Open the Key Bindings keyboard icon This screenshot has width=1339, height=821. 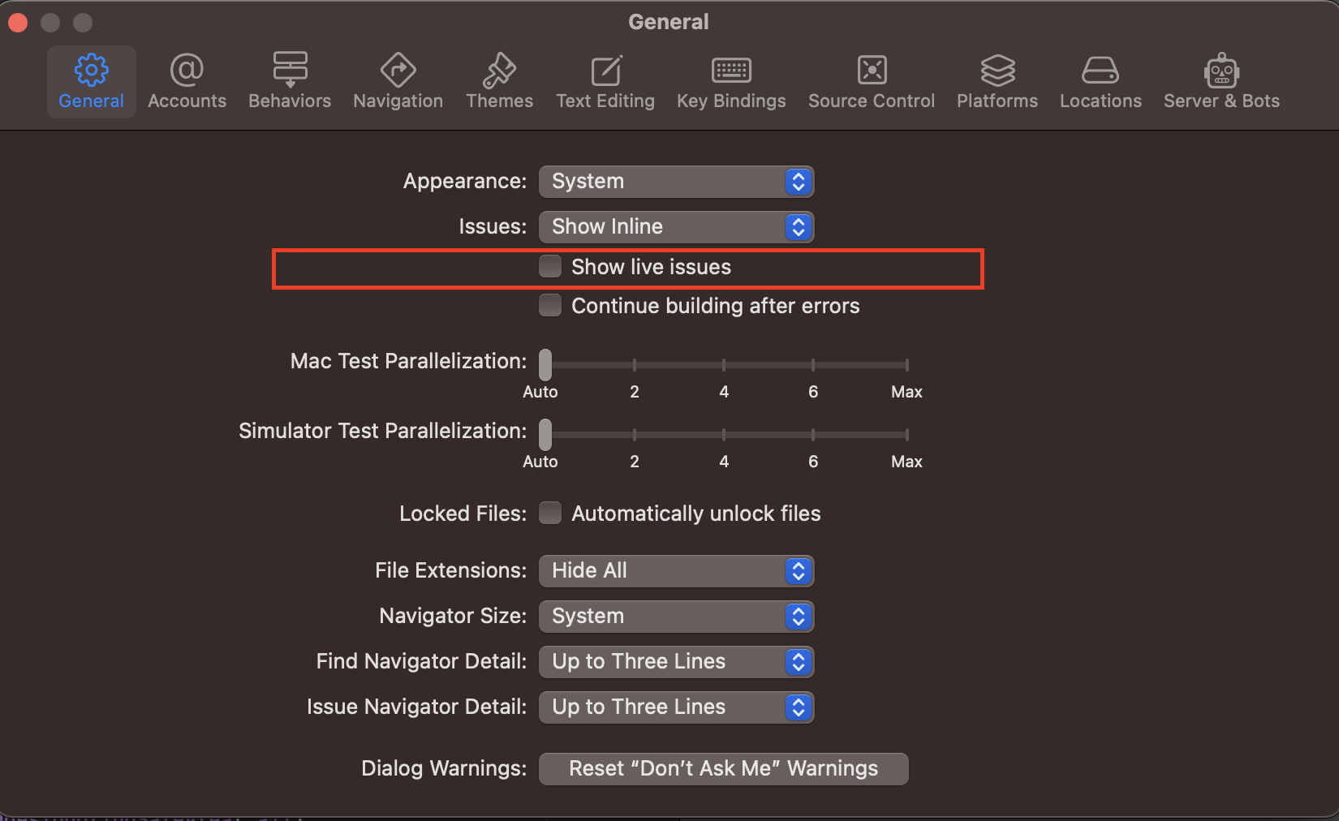731,71
